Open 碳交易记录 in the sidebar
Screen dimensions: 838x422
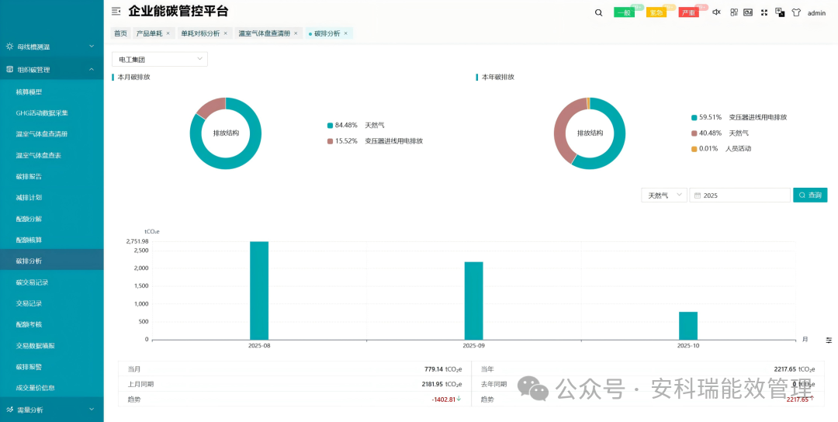point(52,282)
